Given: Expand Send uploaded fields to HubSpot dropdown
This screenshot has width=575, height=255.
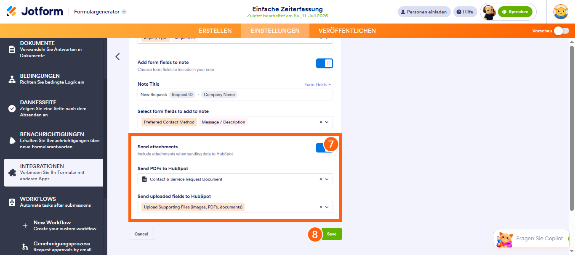Looking at the screenshot, I should [327, 207].
